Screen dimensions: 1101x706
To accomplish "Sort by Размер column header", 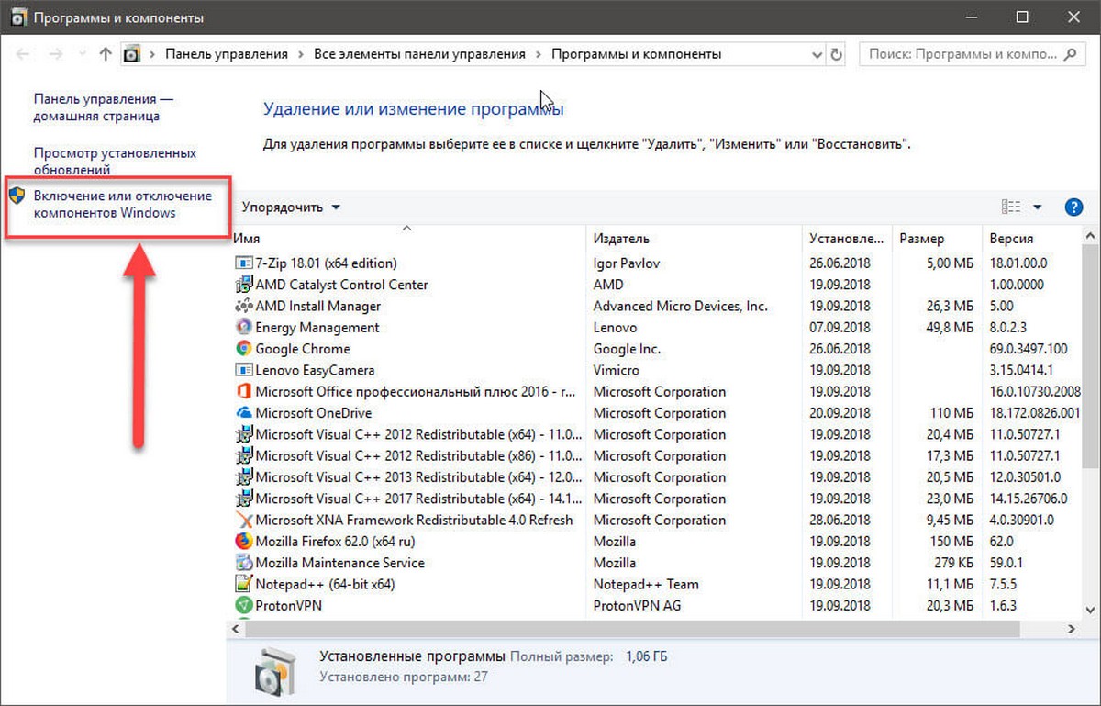I will pos(937,239).
